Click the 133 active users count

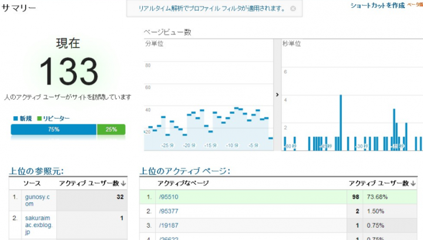[69, 72]
